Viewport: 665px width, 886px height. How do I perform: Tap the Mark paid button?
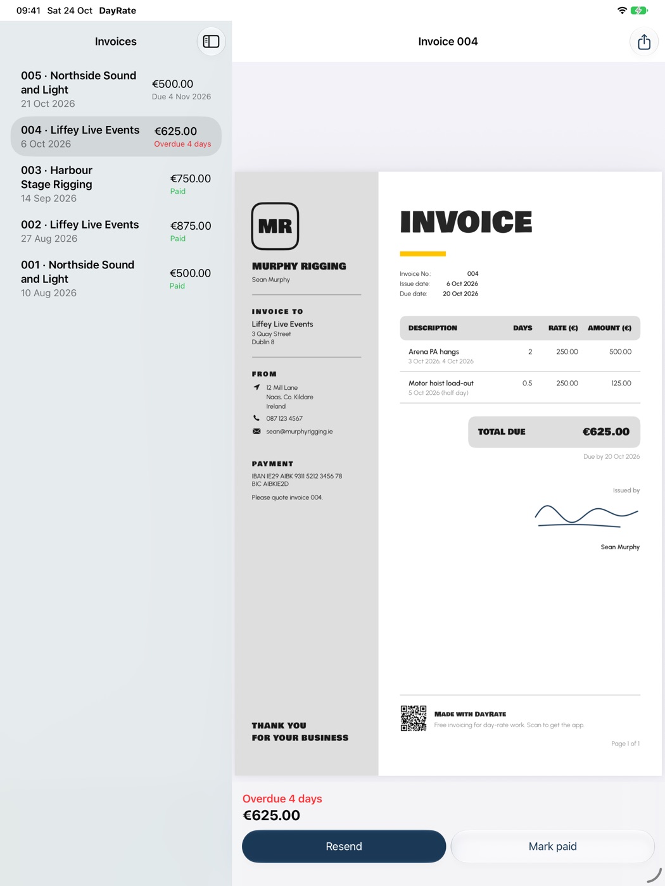pos(553,846)
